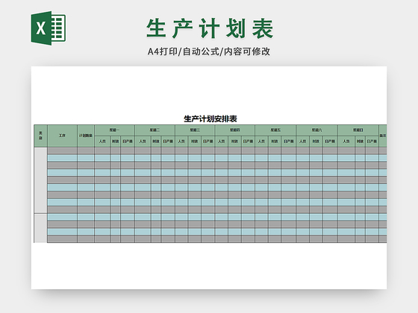Select the 星期三 header cell

(195, 130)
